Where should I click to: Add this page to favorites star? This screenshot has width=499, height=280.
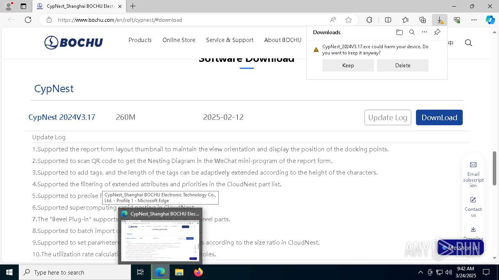coord(349,20)
